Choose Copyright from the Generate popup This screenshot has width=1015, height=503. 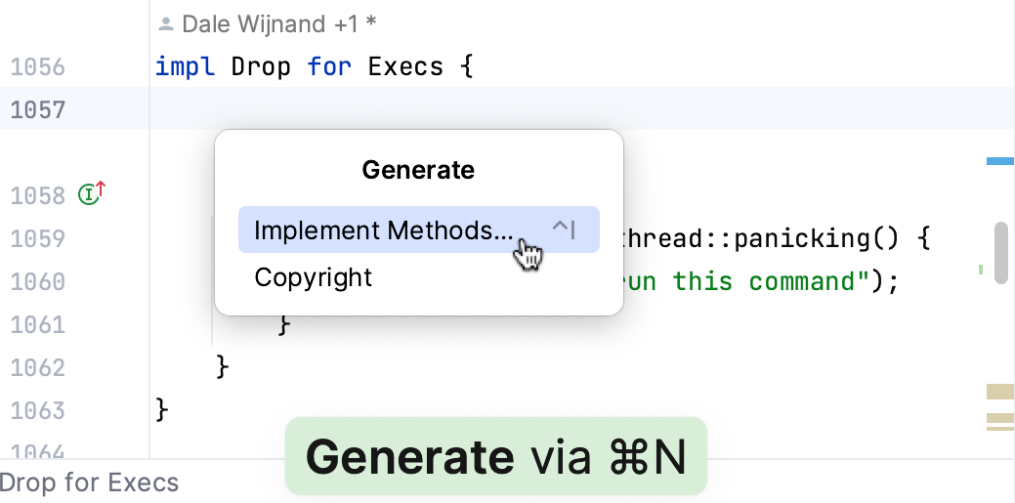point(313,277)
